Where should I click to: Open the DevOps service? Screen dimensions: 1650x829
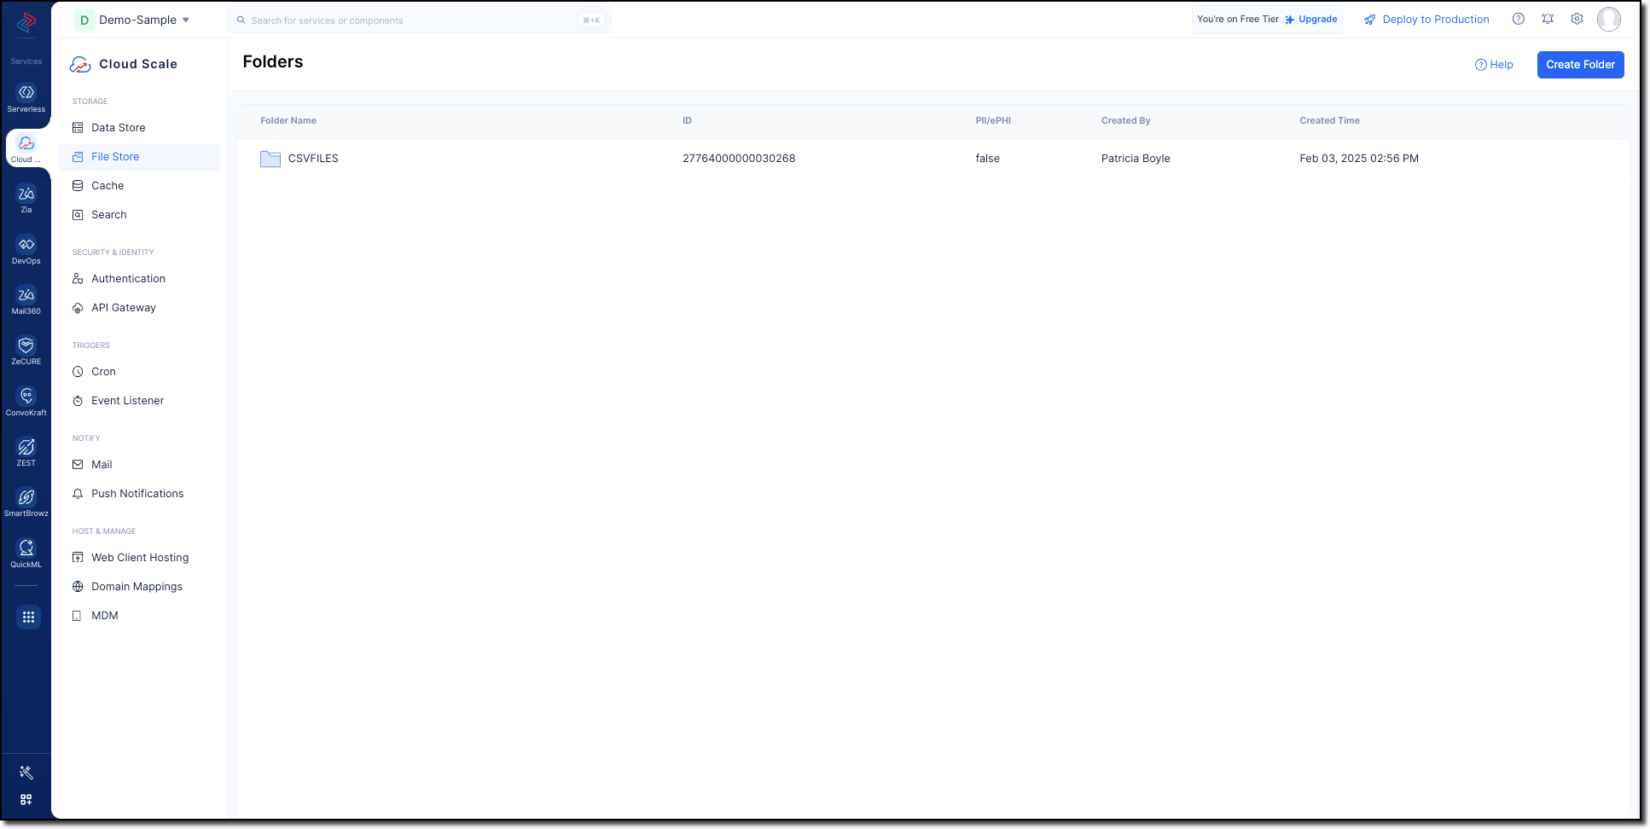coord(26,250)
